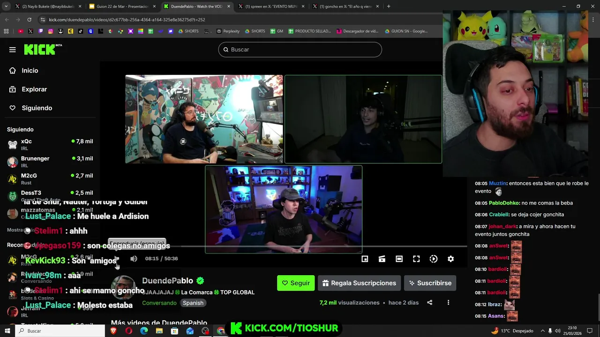
Task: Click the kick.com URL address bar
Action: [239, 20]
